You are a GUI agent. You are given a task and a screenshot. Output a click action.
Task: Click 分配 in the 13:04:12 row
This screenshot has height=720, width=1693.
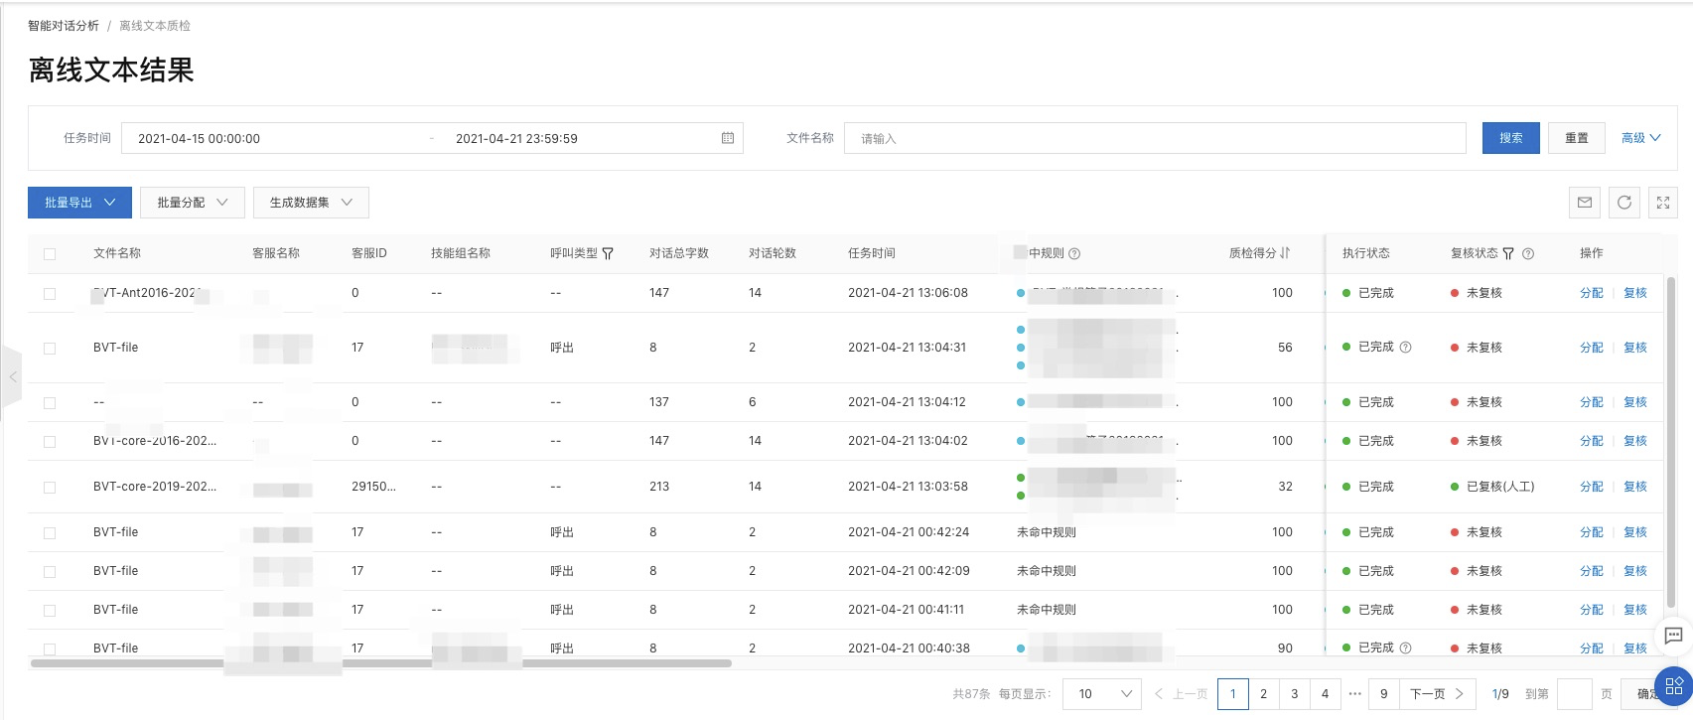tap(1592, 402)
